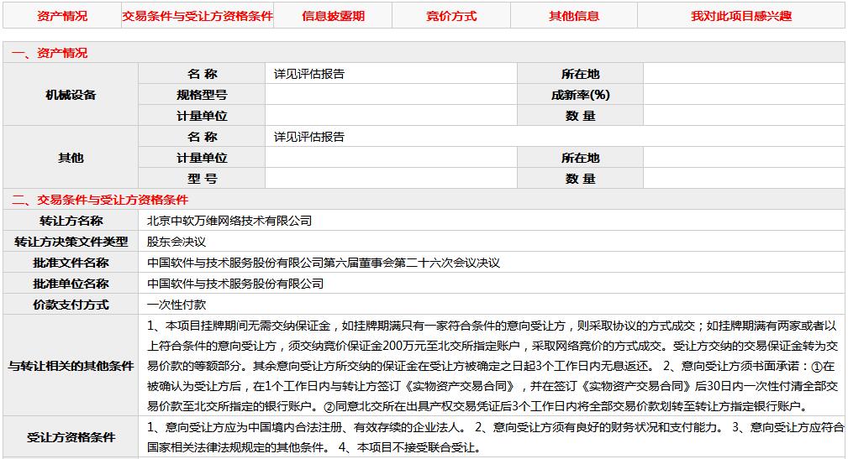
Task: Click the 一次性付款 payment value
Action: pyautogui.click(x=176, y=305)
